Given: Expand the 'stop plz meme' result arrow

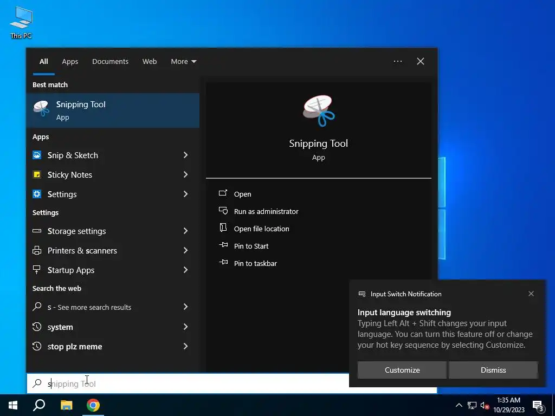Looking at the screenshot, I should coord(185,346).
